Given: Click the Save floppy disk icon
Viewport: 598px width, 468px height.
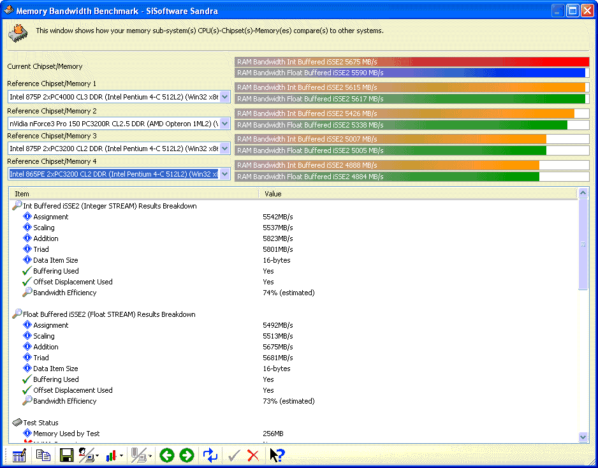Looking at the screenshot, I should click(x=66, y=455).
